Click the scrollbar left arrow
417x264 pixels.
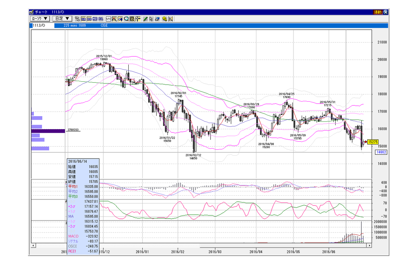(x=33, y=245)
